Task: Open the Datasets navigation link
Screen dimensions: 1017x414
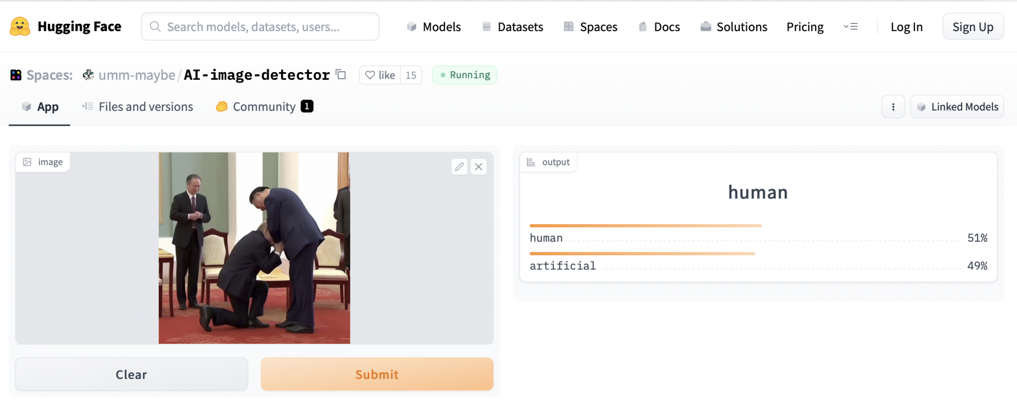Action: point(512,27)
